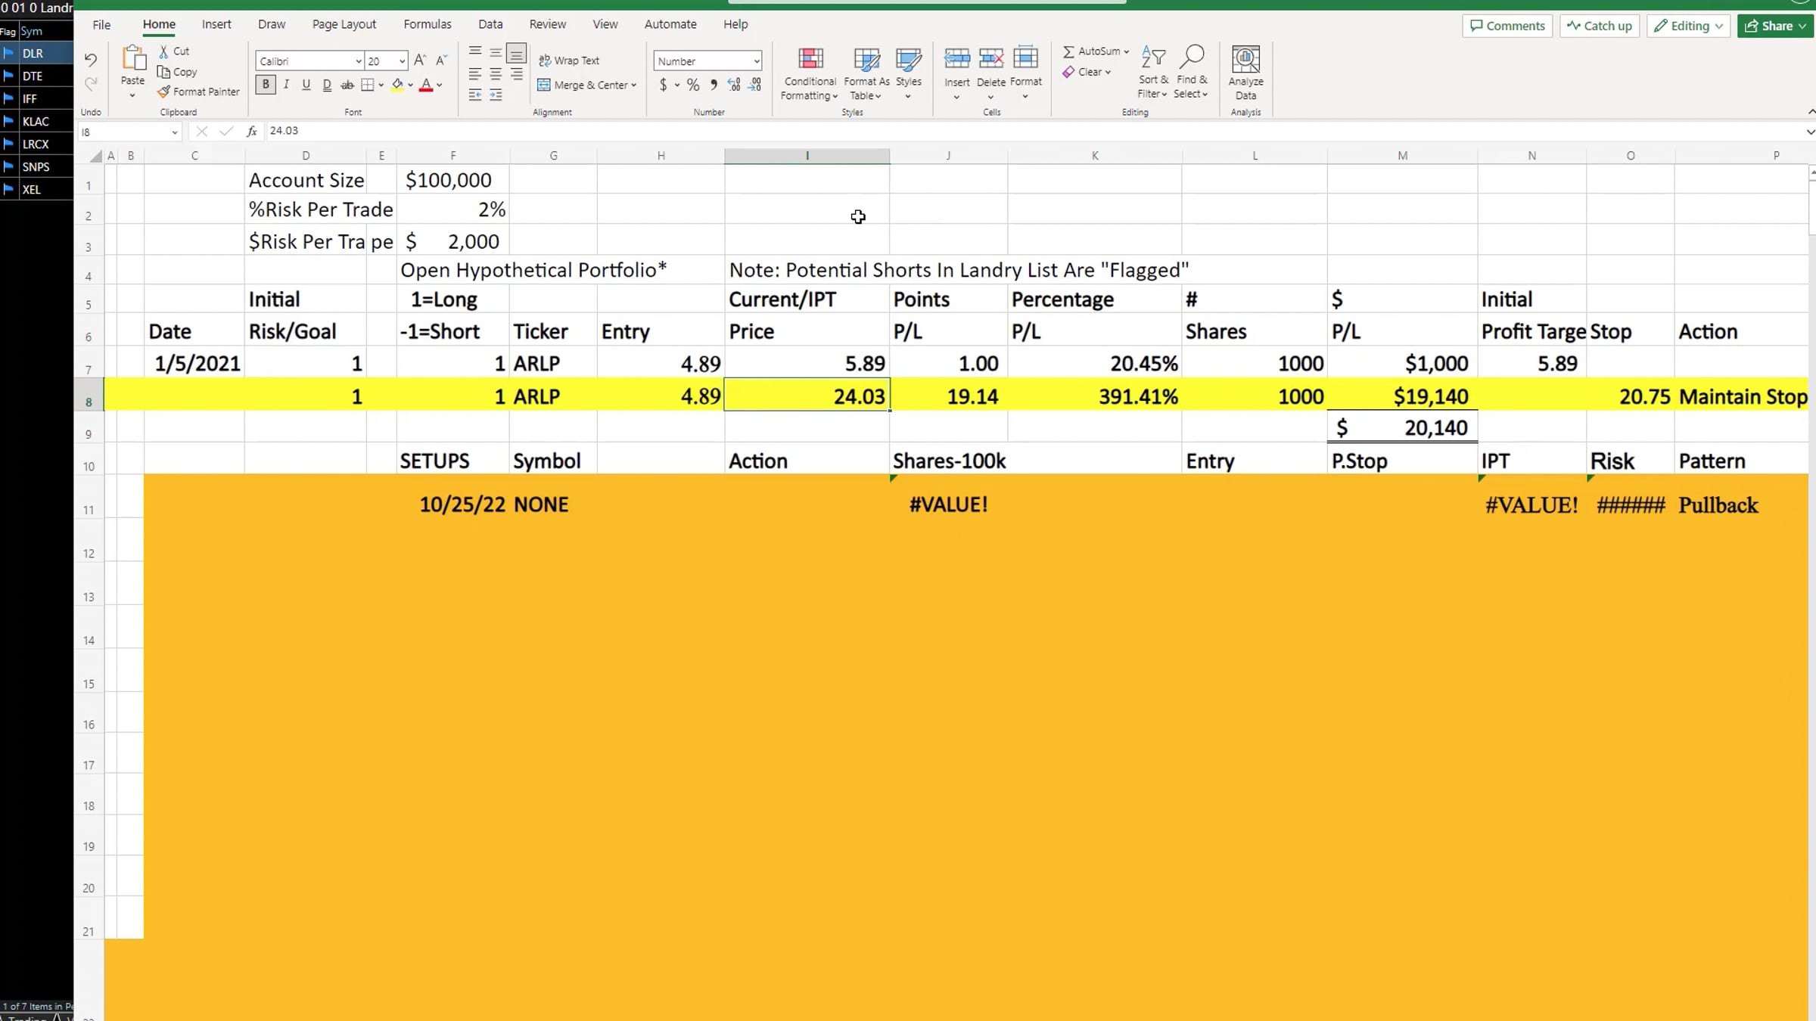Decrease decimal places
The height and width of the screenshot is (1021, 1816).
point(755,85)
